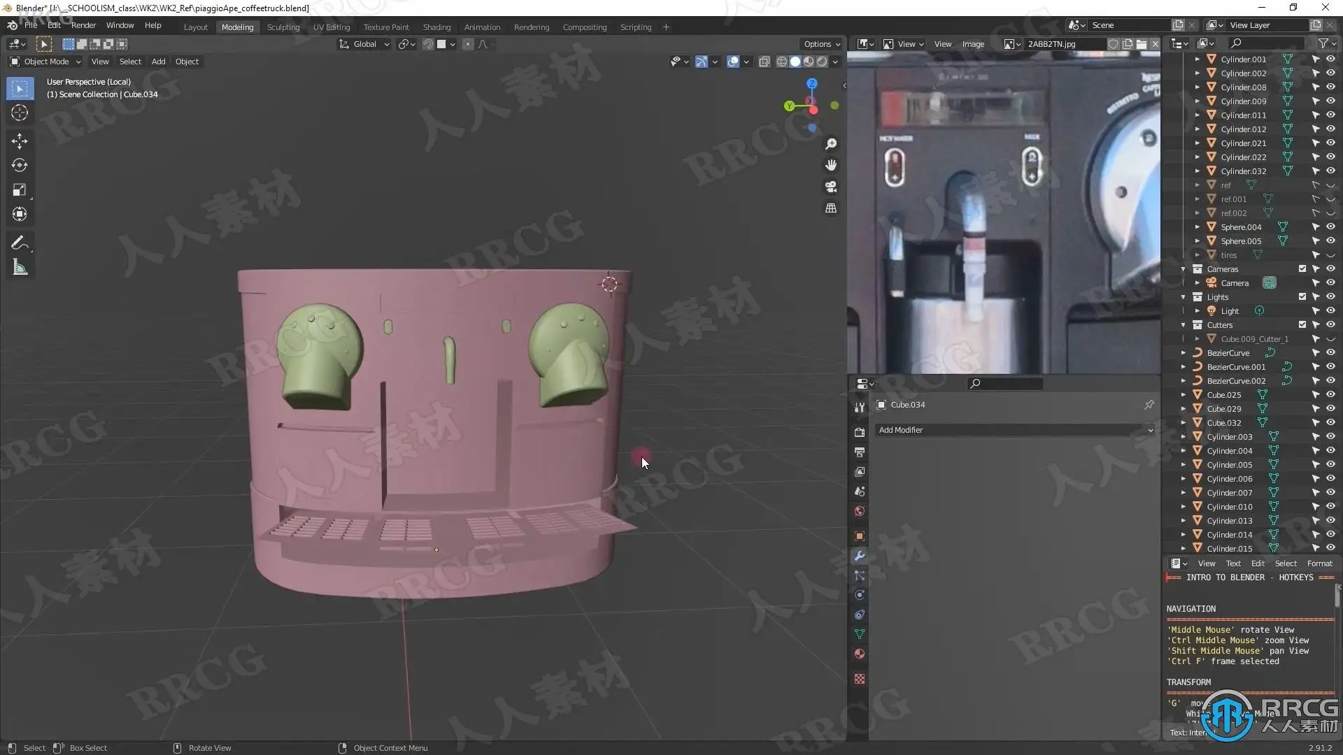1343x755 pixels.
Task: Select the Rotate tool
Action: (20, 166)
